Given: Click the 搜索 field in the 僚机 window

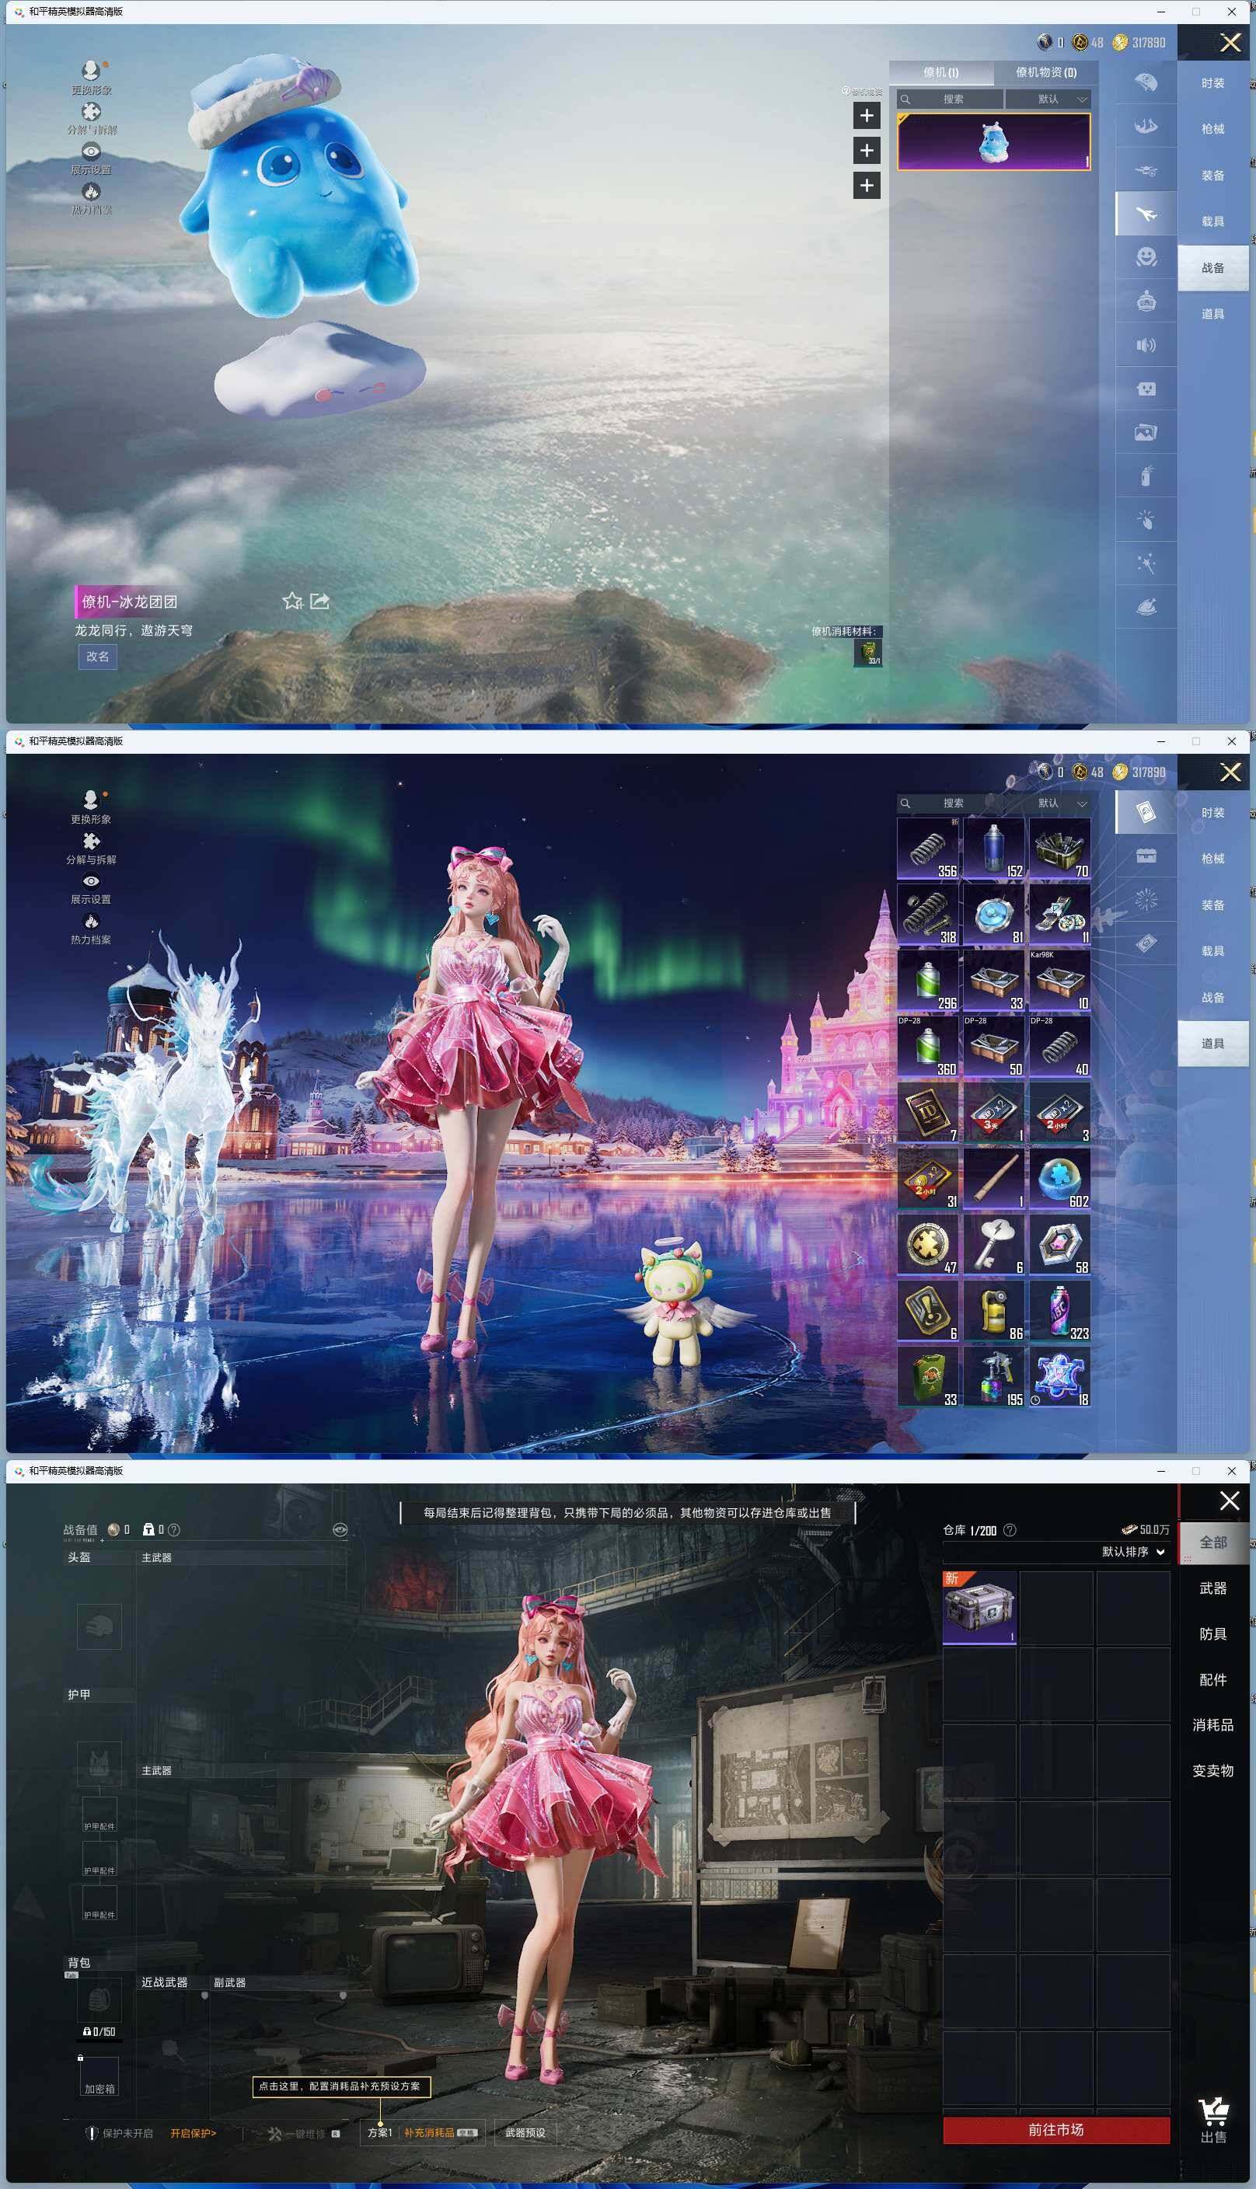Looking at the screenshot, I should (950, 99).
